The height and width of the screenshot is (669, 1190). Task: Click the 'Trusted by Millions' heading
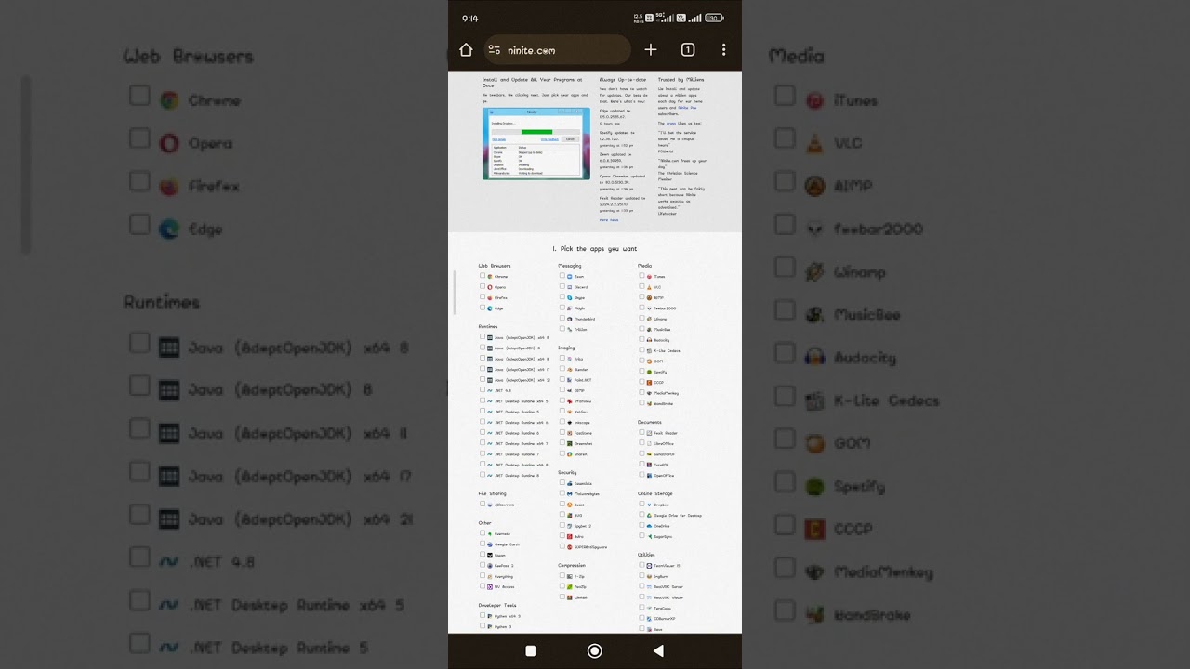point(681,80)
